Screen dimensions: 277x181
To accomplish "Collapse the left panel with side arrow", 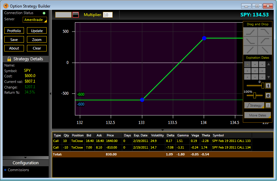I will point(50,93).
